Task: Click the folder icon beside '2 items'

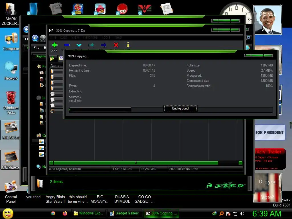Action: [40, 183]
